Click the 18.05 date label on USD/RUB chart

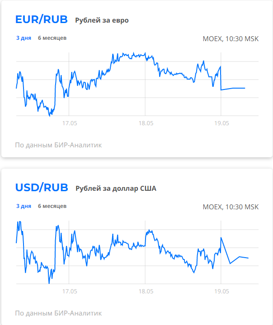146,291
